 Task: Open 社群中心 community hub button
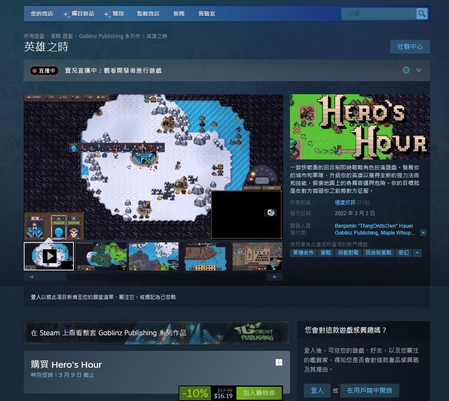[410, 47]
